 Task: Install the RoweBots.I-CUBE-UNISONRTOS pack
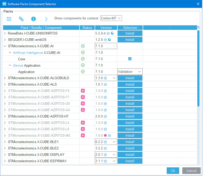coord(130,33)
